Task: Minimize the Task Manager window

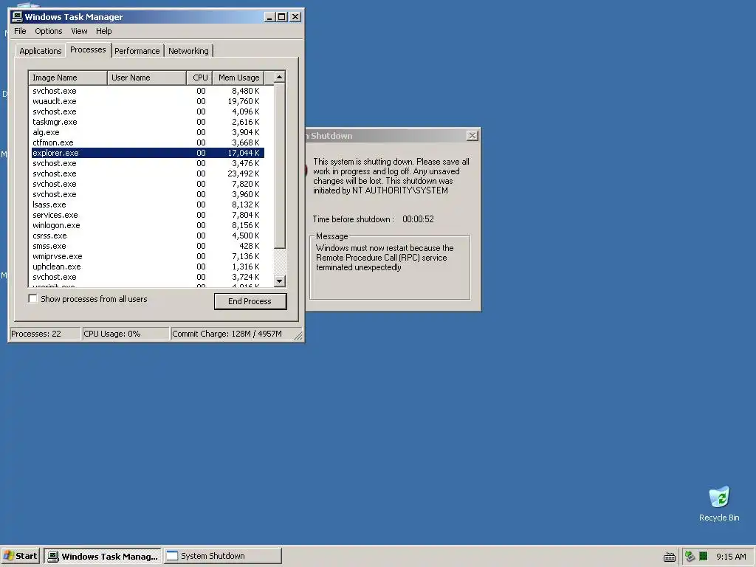Action: tap(270, 17)
